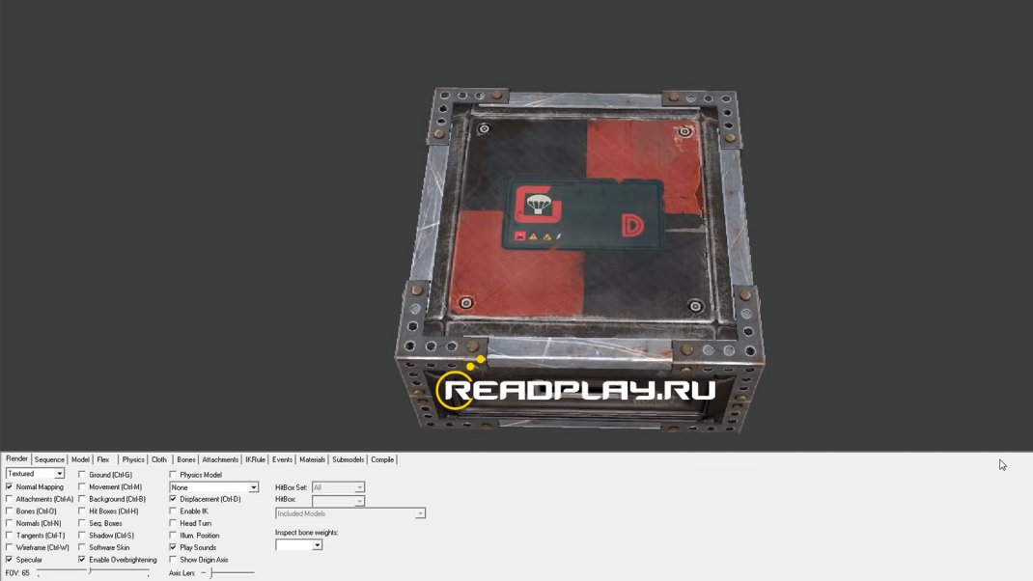This screenshot has width=1033, height=581.
Task: Disable the Displacement (Ctrl-D) checkbox
Action: [173, 499]
